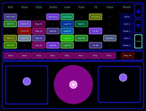Start the Pad FM clip
Screen dimensions: 146x111
(x=81, y=38)
